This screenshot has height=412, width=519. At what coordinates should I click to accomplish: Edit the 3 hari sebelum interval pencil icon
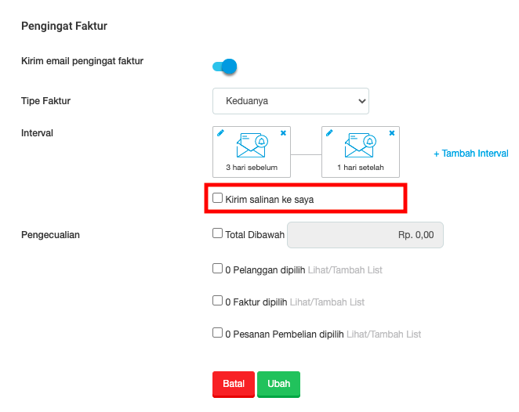tap(220, 133)
